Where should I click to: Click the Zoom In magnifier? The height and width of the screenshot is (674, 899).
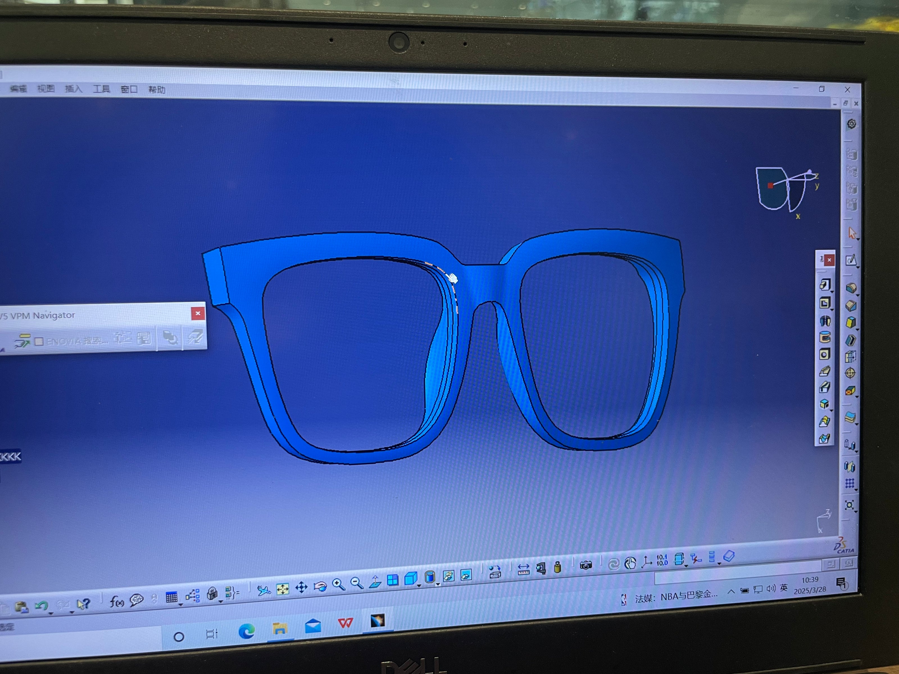tap(339, 585)
